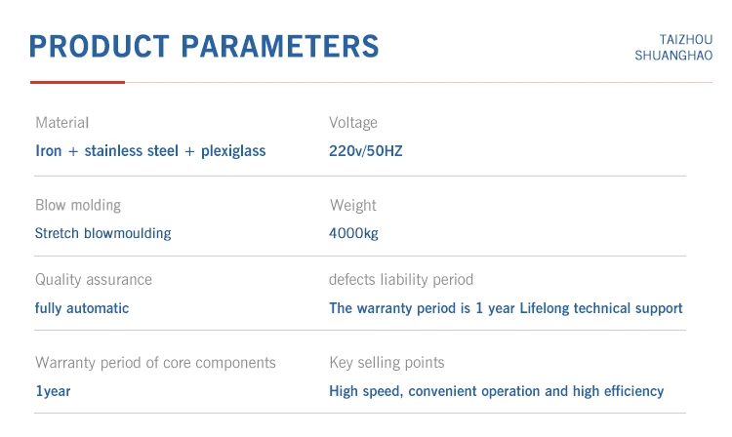Image resolution: width=732 pixels, height=437 pixels.
Task: Click the fully automatic value
Action: point(82,308)
